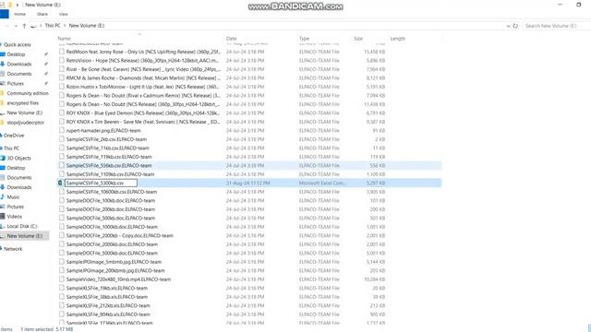
Task: Click file icon of SampleCSVFile_556kb.csv.ELPACO-team
Action: pyautogui.click(x=62, y=166)
